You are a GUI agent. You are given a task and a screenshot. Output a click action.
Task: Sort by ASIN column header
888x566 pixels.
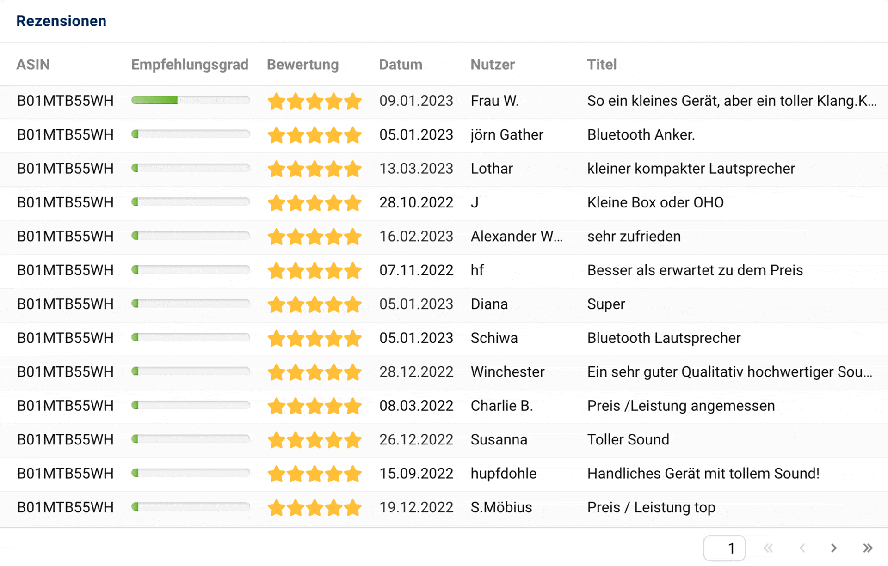[x=33, y=64]
